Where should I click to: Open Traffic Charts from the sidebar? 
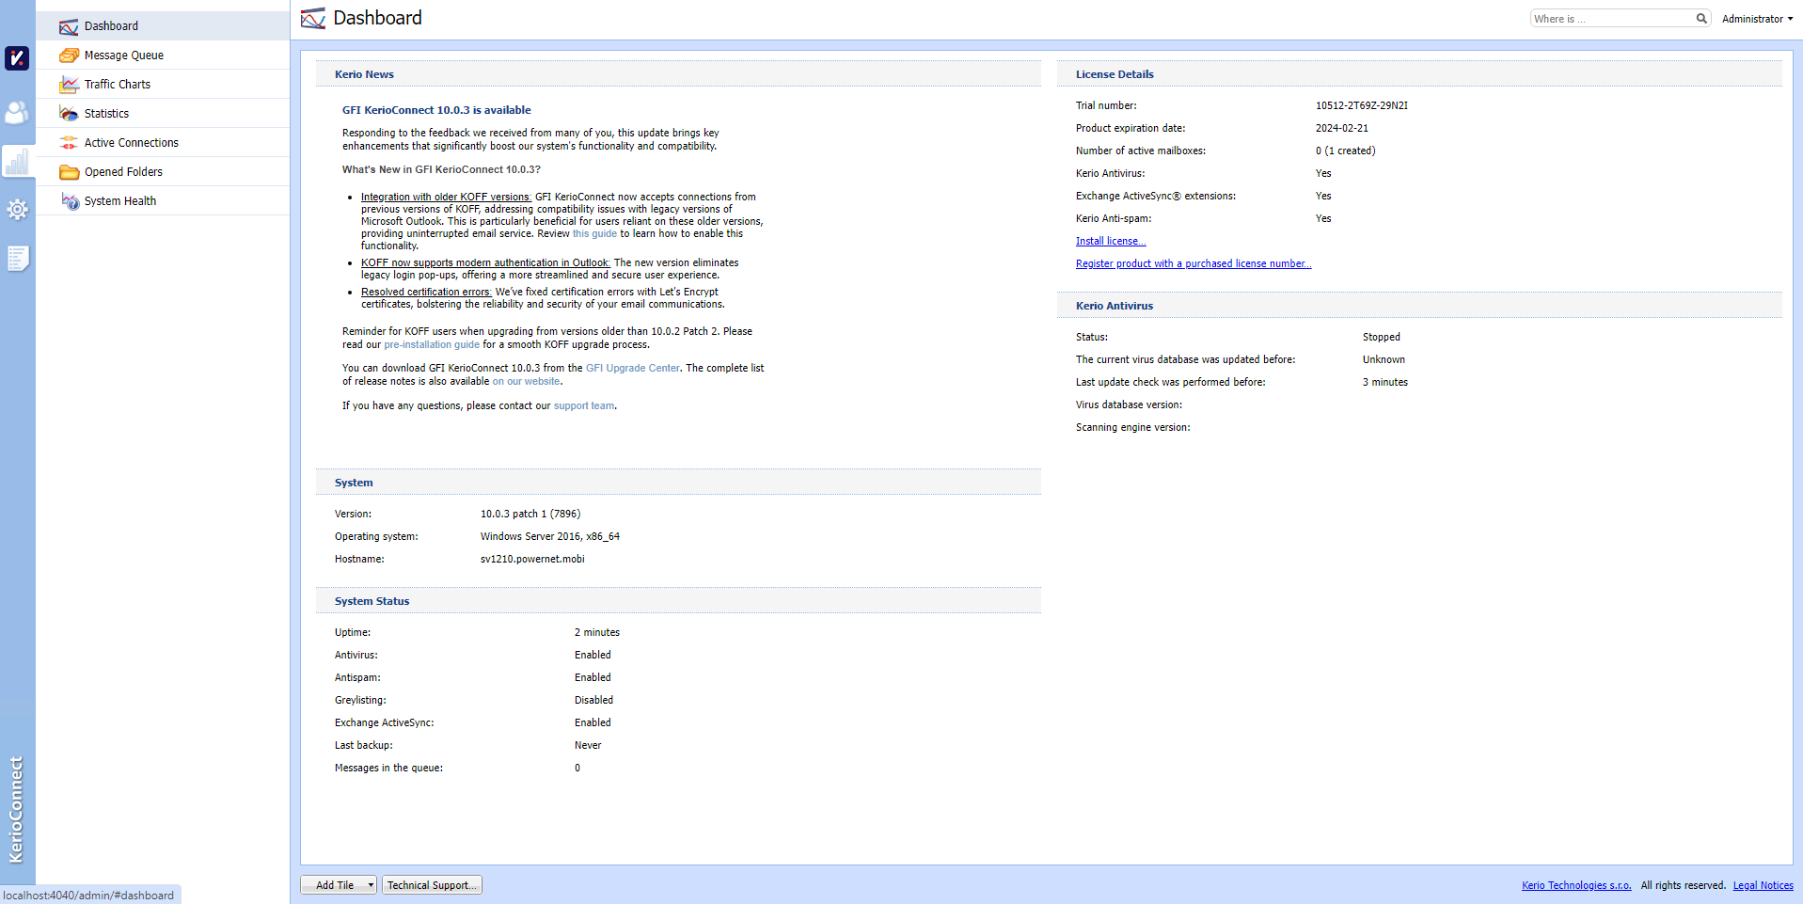118,85
